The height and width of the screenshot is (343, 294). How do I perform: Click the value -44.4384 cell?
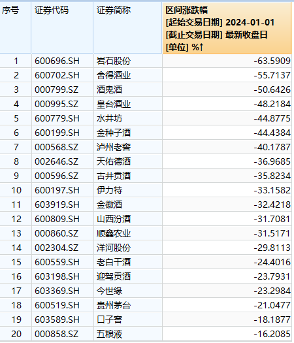(227, 133)
